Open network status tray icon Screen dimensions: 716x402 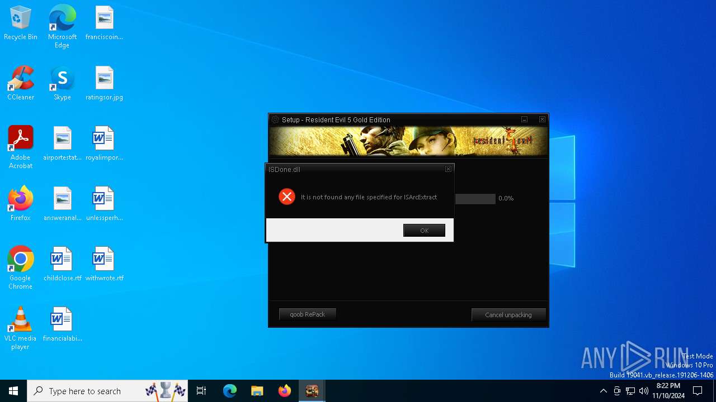click(630, 391)
